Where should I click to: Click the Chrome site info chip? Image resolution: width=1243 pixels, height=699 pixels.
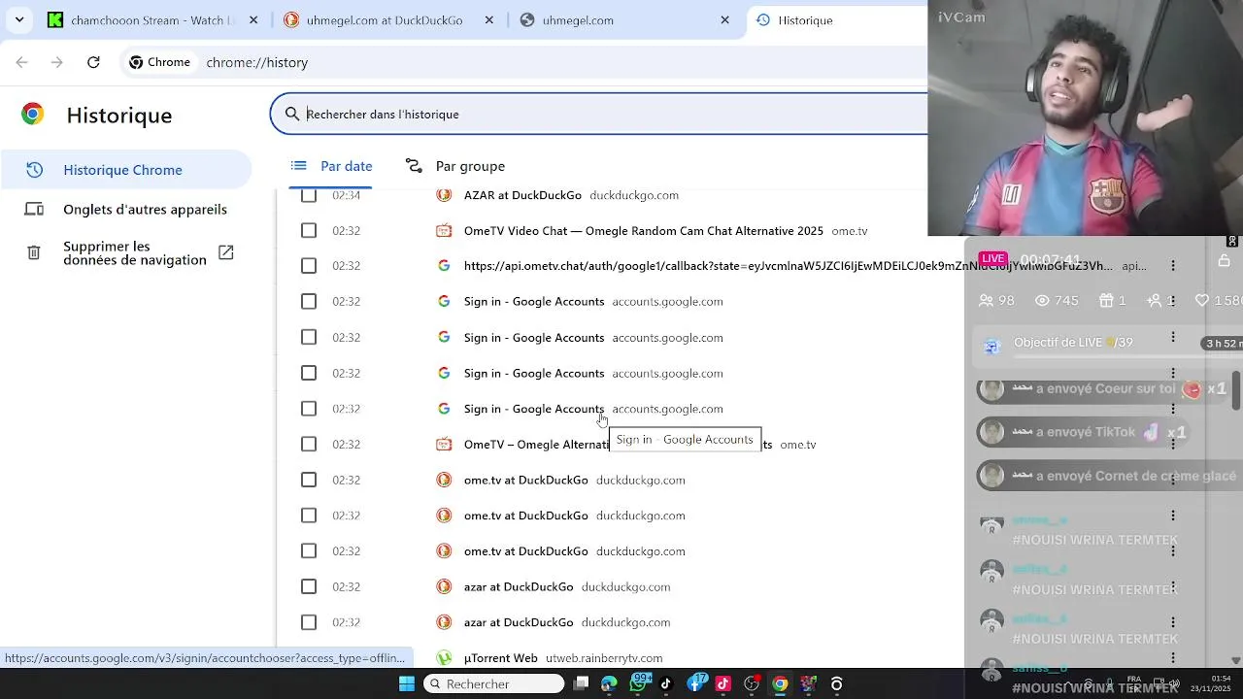tap(160, 62)
